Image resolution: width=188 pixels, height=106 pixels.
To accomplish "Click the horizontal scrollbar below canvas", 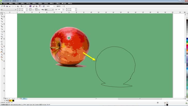I will coord(140,99).
